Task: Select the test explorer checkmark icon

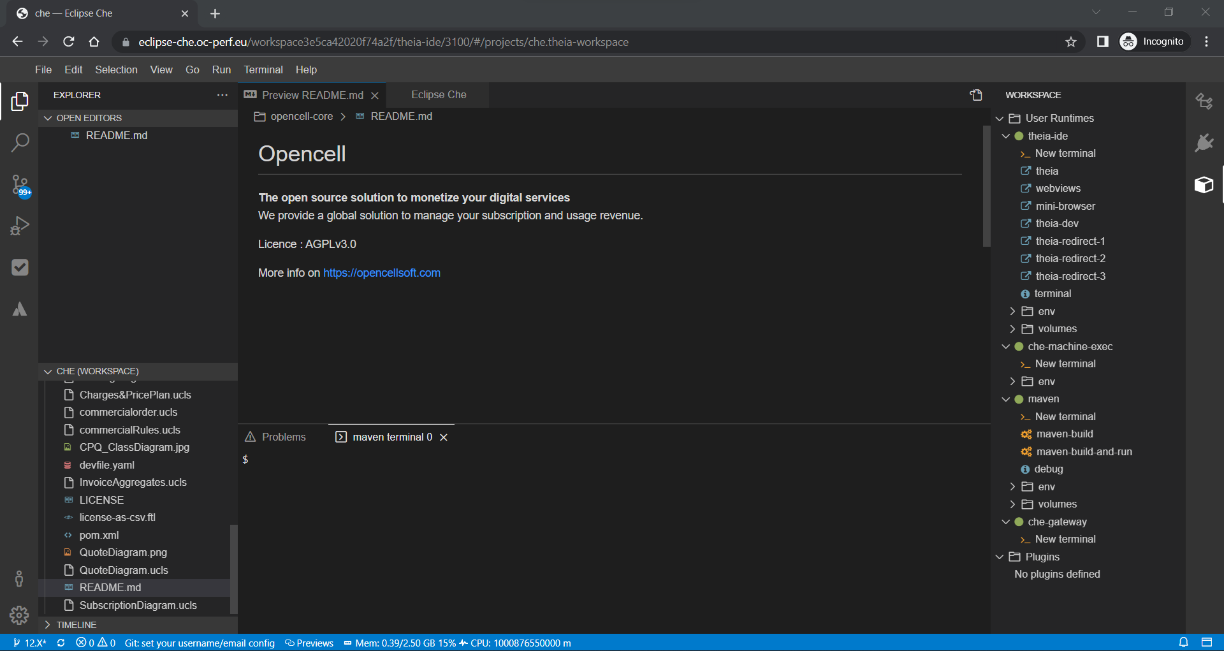Action: tap(20, 267)
